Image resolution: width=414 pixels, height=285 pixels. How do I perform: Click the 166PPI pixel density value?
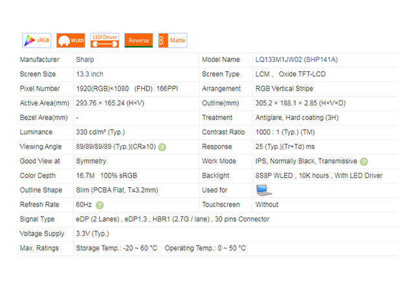167,89
